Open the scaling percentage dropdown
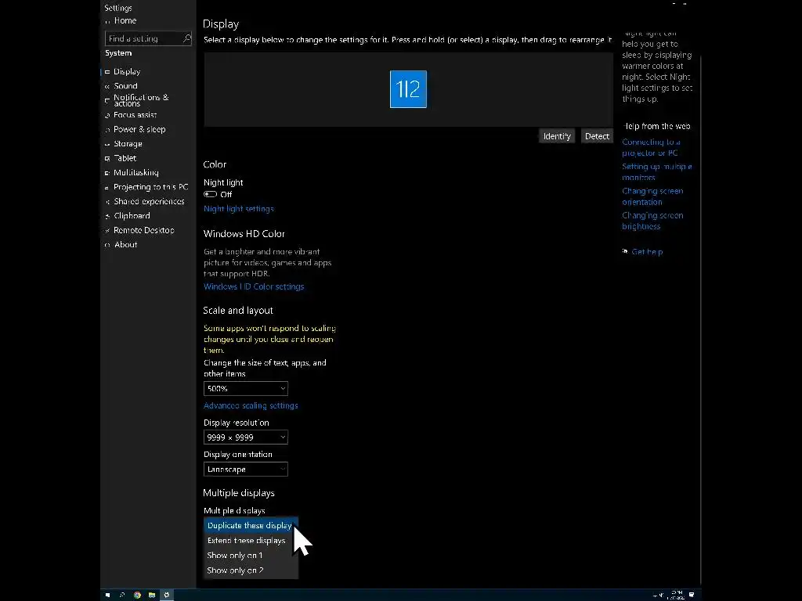Viewport: 802px width, 601px height. pyautogui.click(x=245, y=388)
